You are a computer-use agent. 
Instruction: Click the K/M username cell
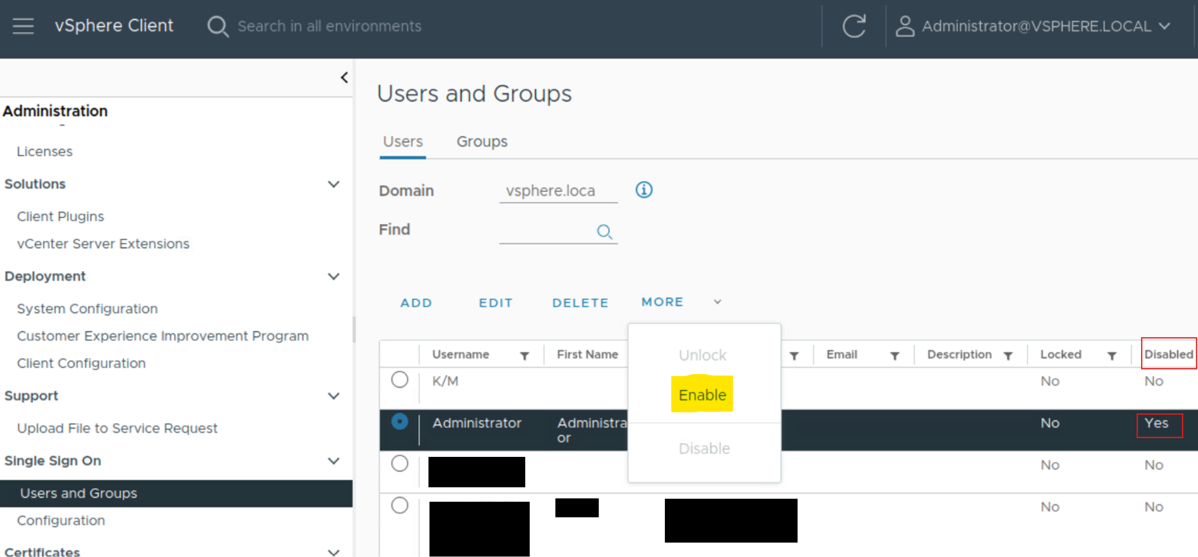click(445, 381)
